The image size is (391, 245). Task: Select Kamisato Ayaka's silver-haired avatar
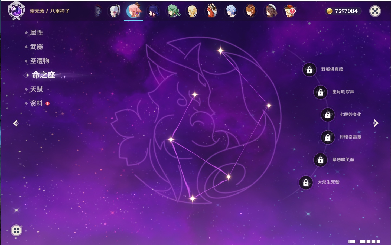(x=114, y=11)
